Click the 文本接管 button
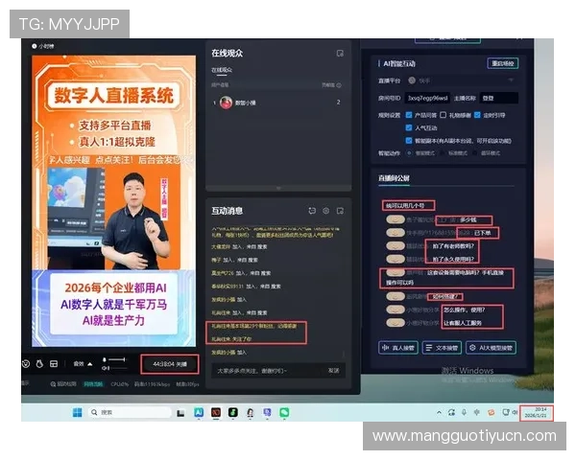This screenshot has width=576, height=460. tap(442, 348)
